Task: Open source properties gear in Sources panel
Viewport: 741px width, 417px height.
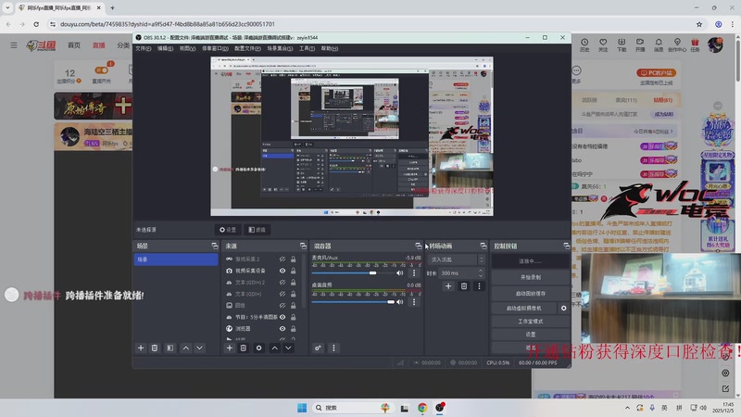Action: click(x=258, y=347)
